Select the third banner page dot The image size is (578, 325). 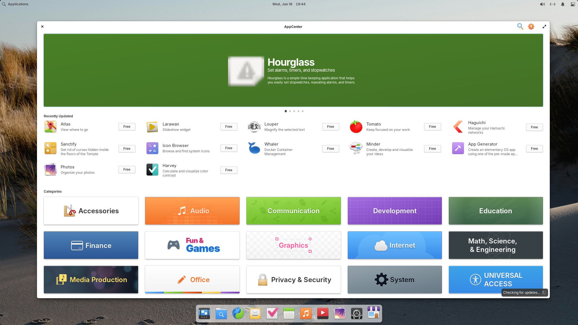click(294, 111)
